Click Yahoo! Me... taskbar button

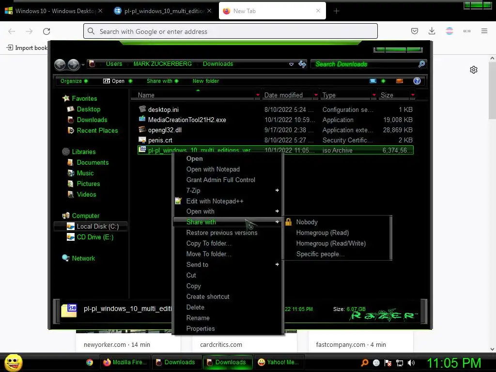click(279, 362)
